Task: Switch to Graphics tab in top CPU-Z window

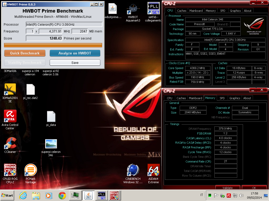Action: pos(235,10)
